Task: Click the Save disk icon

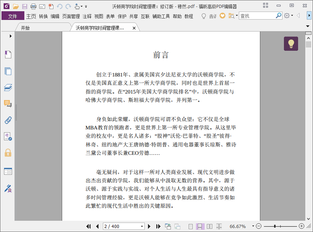Action: coord(25,7)
